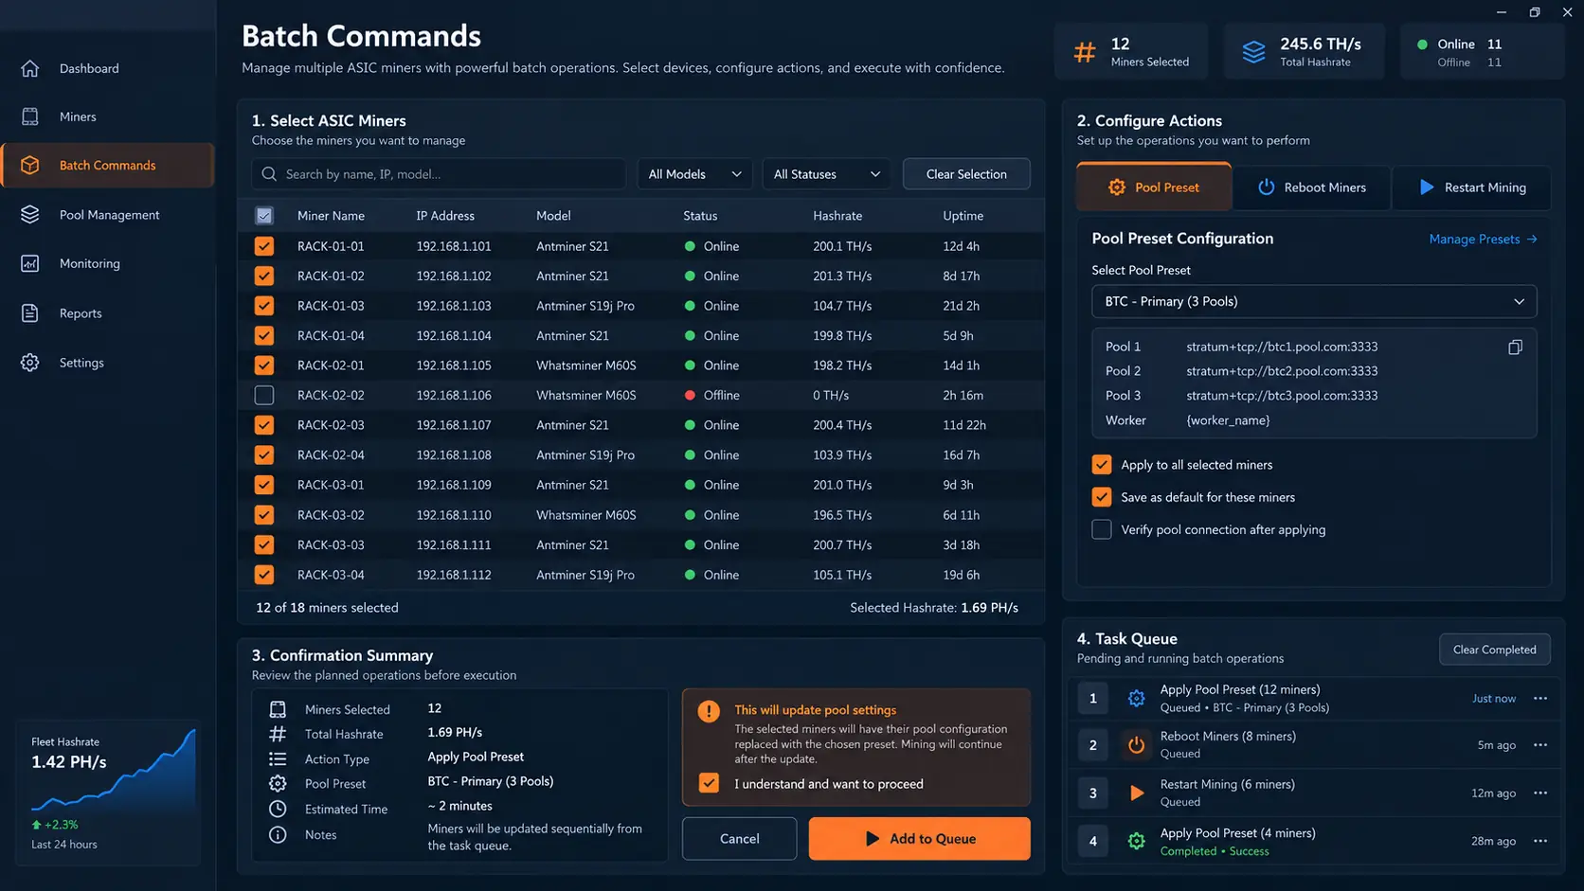Switch to the Pool Preset tab
This screenshot has width=1584, height=891.
[x=1154, y=187]
